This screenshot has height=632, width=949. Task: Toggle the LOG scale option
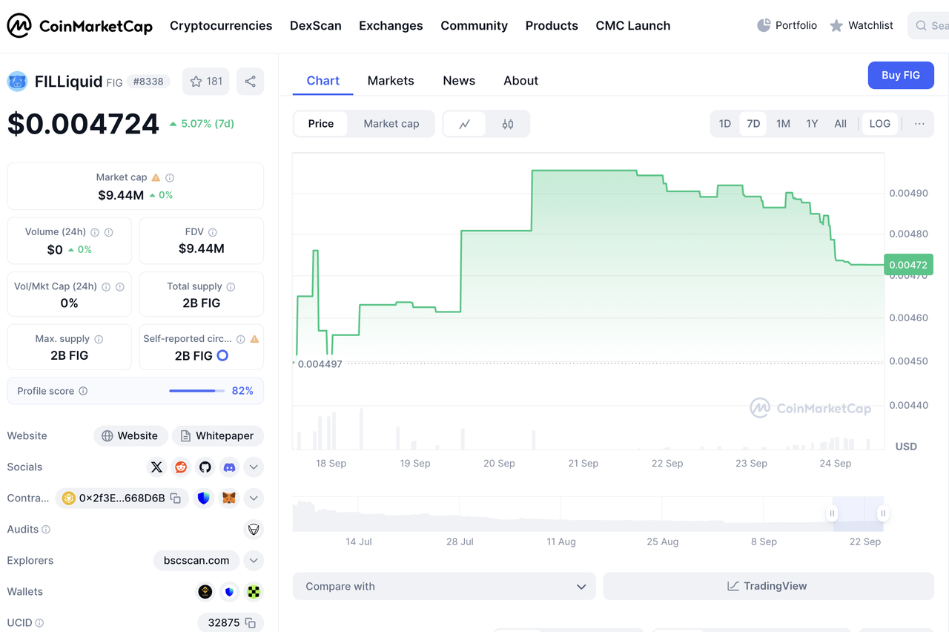[880, 124]
